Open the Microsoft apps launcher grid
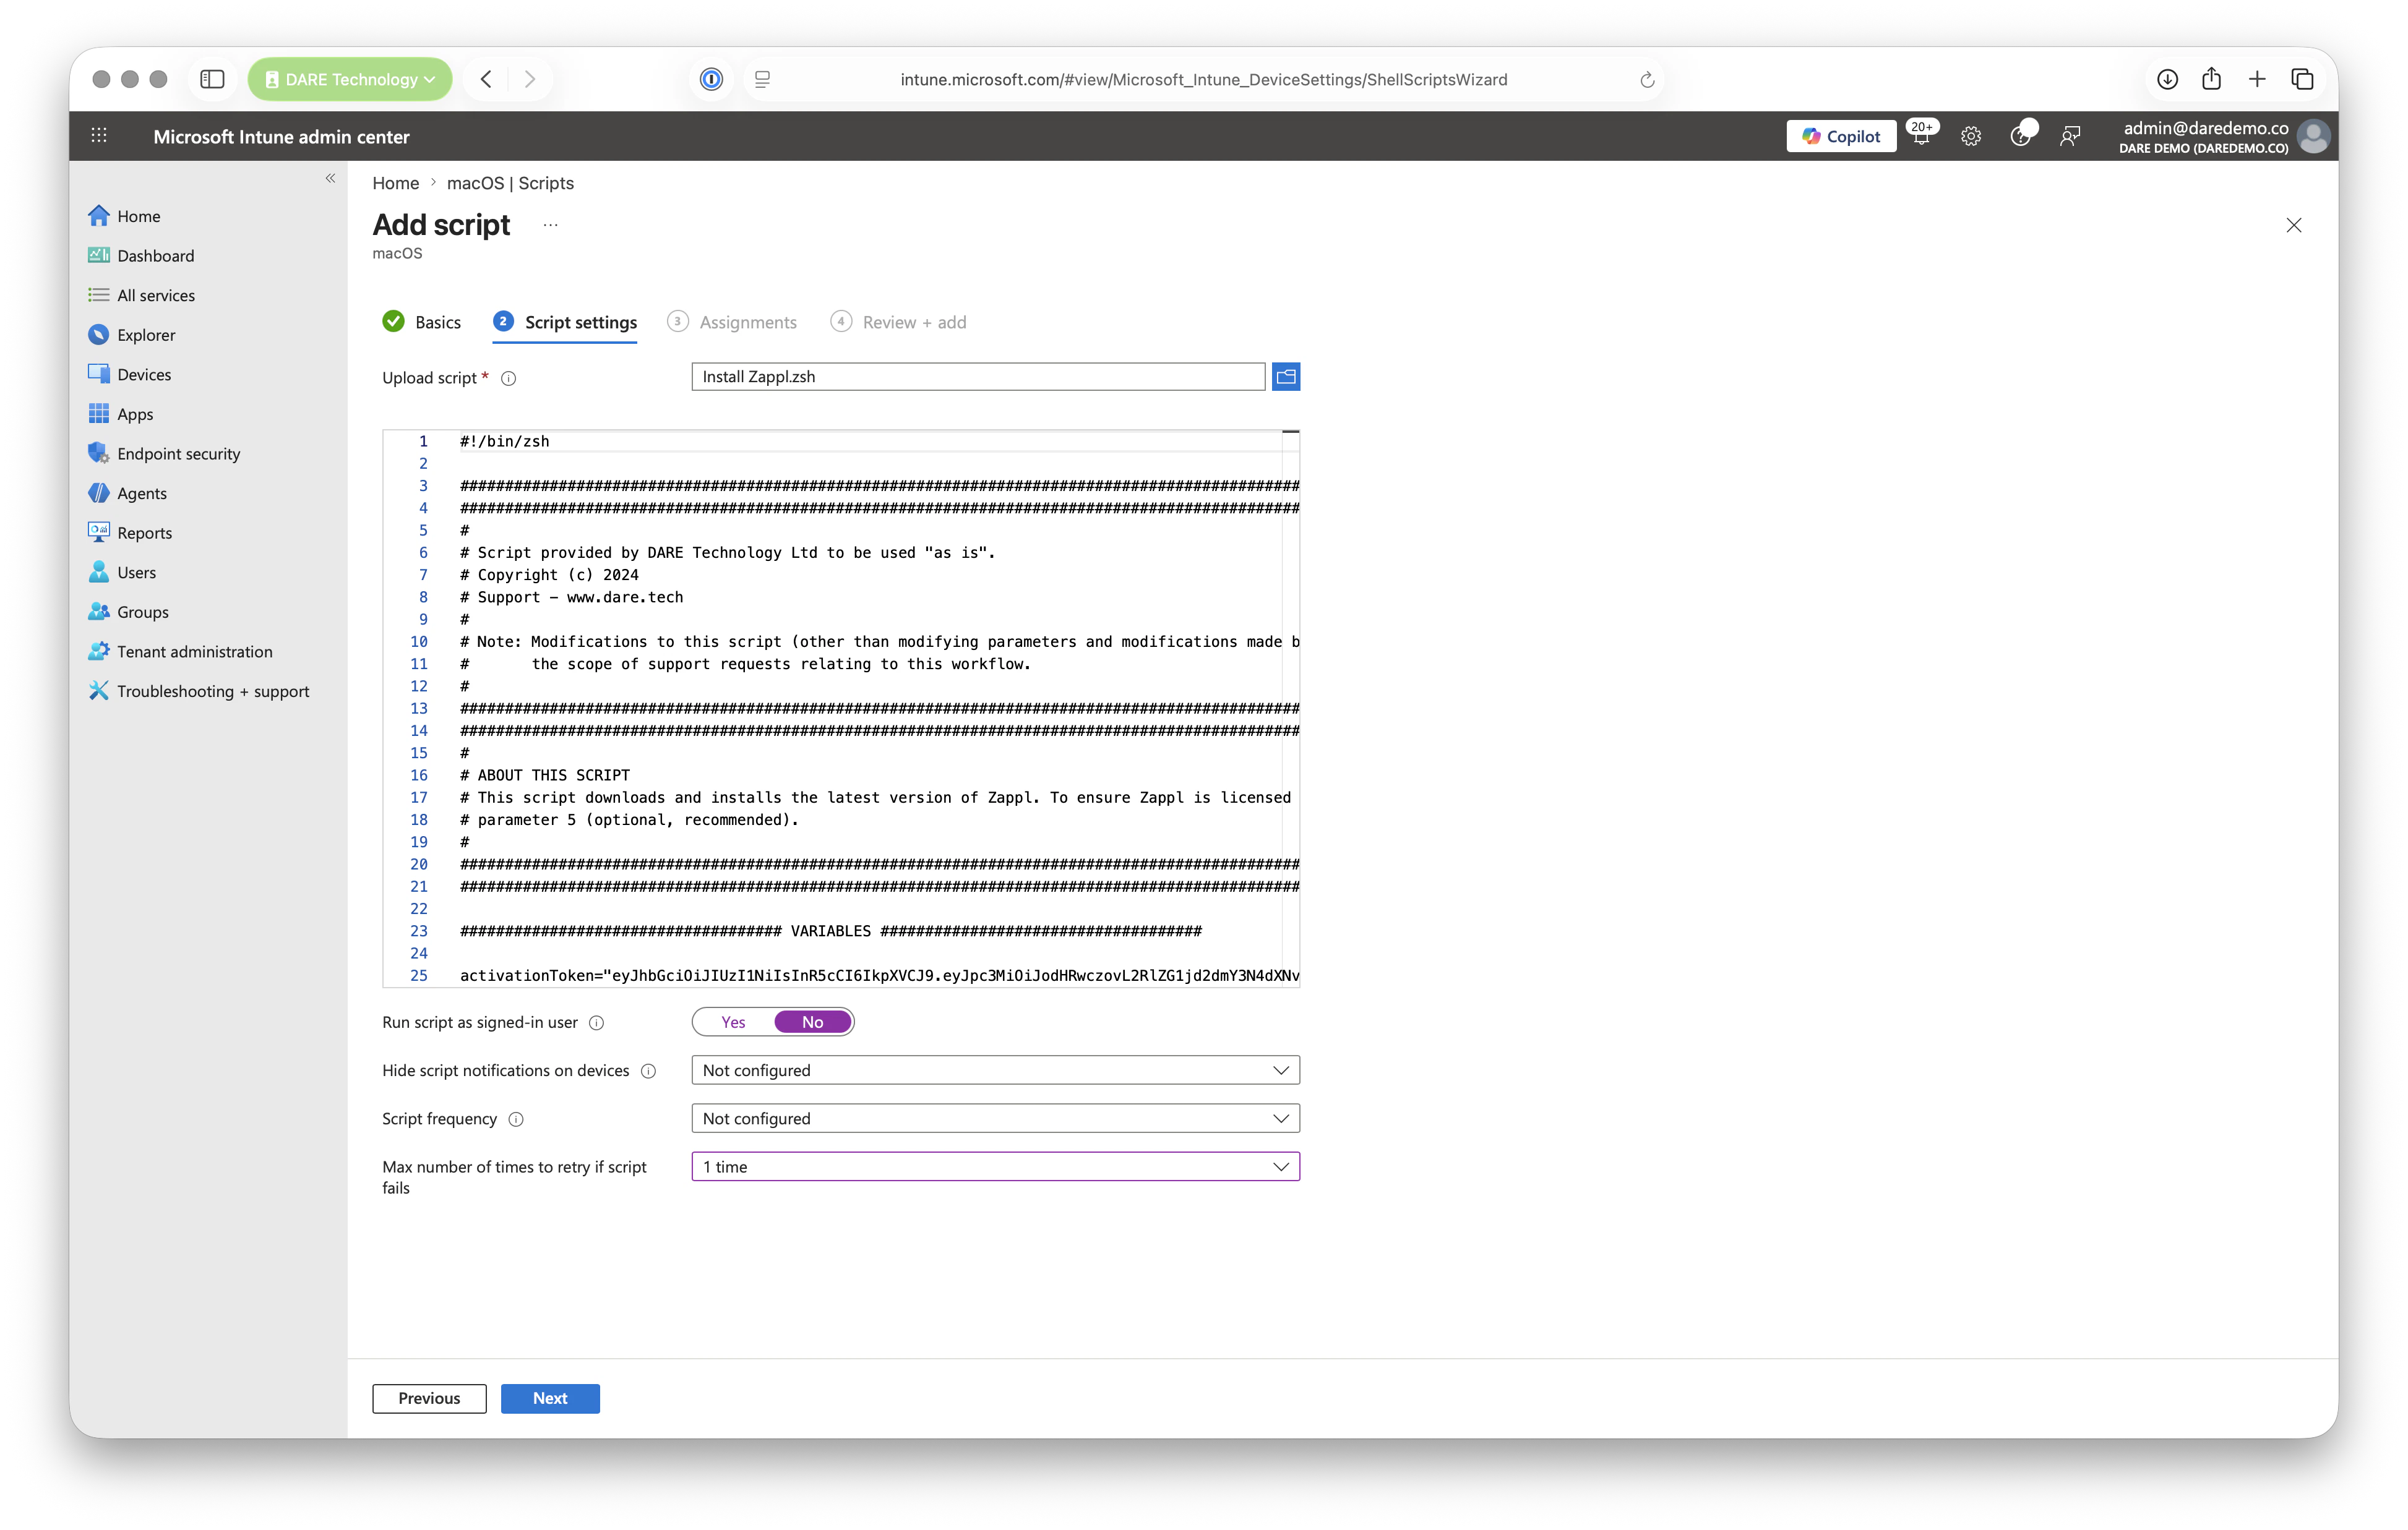The width and height of the screenshot is (2408, 1530). 98,136
